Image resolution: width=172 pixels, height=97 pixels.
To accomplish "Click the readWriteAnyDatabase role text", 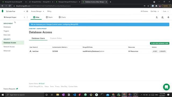I will click(91, 51).
